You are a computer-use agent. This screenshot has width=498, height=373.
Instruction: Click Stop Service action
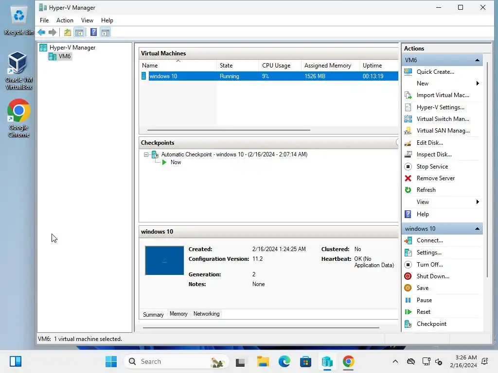pyautogui.click(x=432, y=167)
